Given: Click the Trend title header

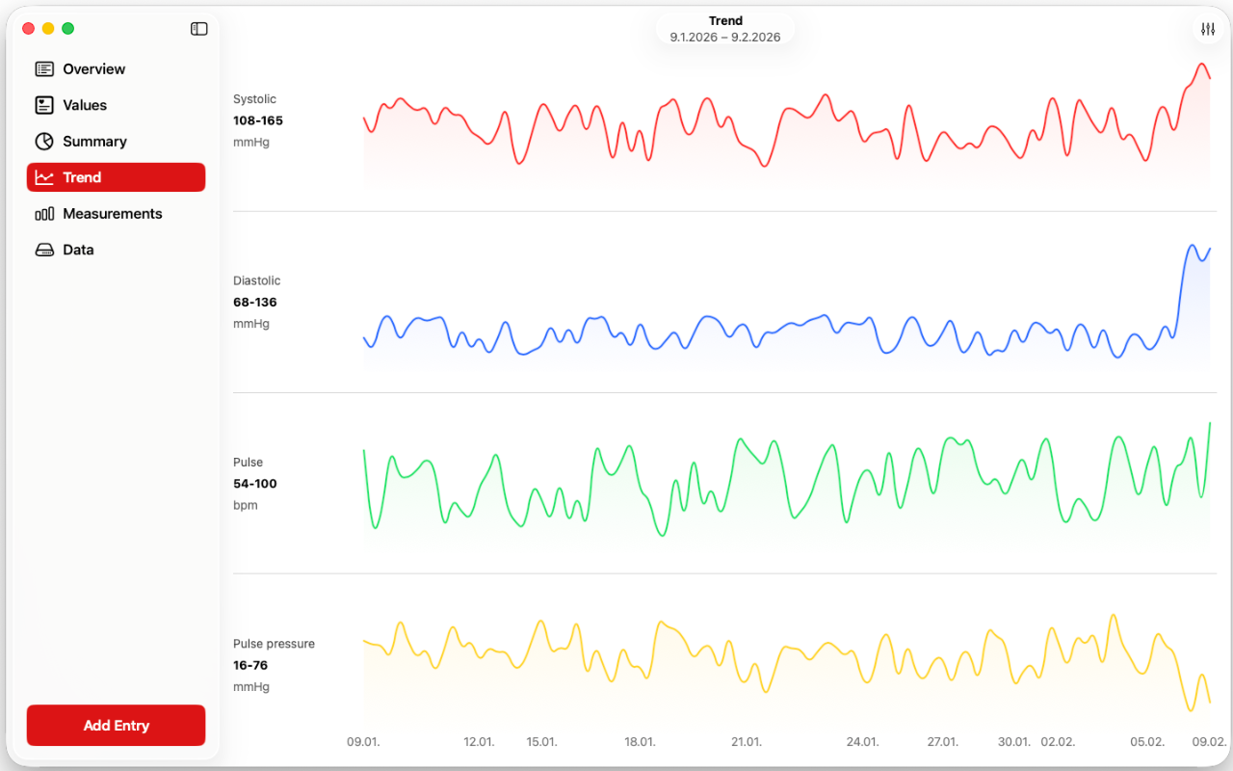Looking at the screenshot, I should point(725,20).
